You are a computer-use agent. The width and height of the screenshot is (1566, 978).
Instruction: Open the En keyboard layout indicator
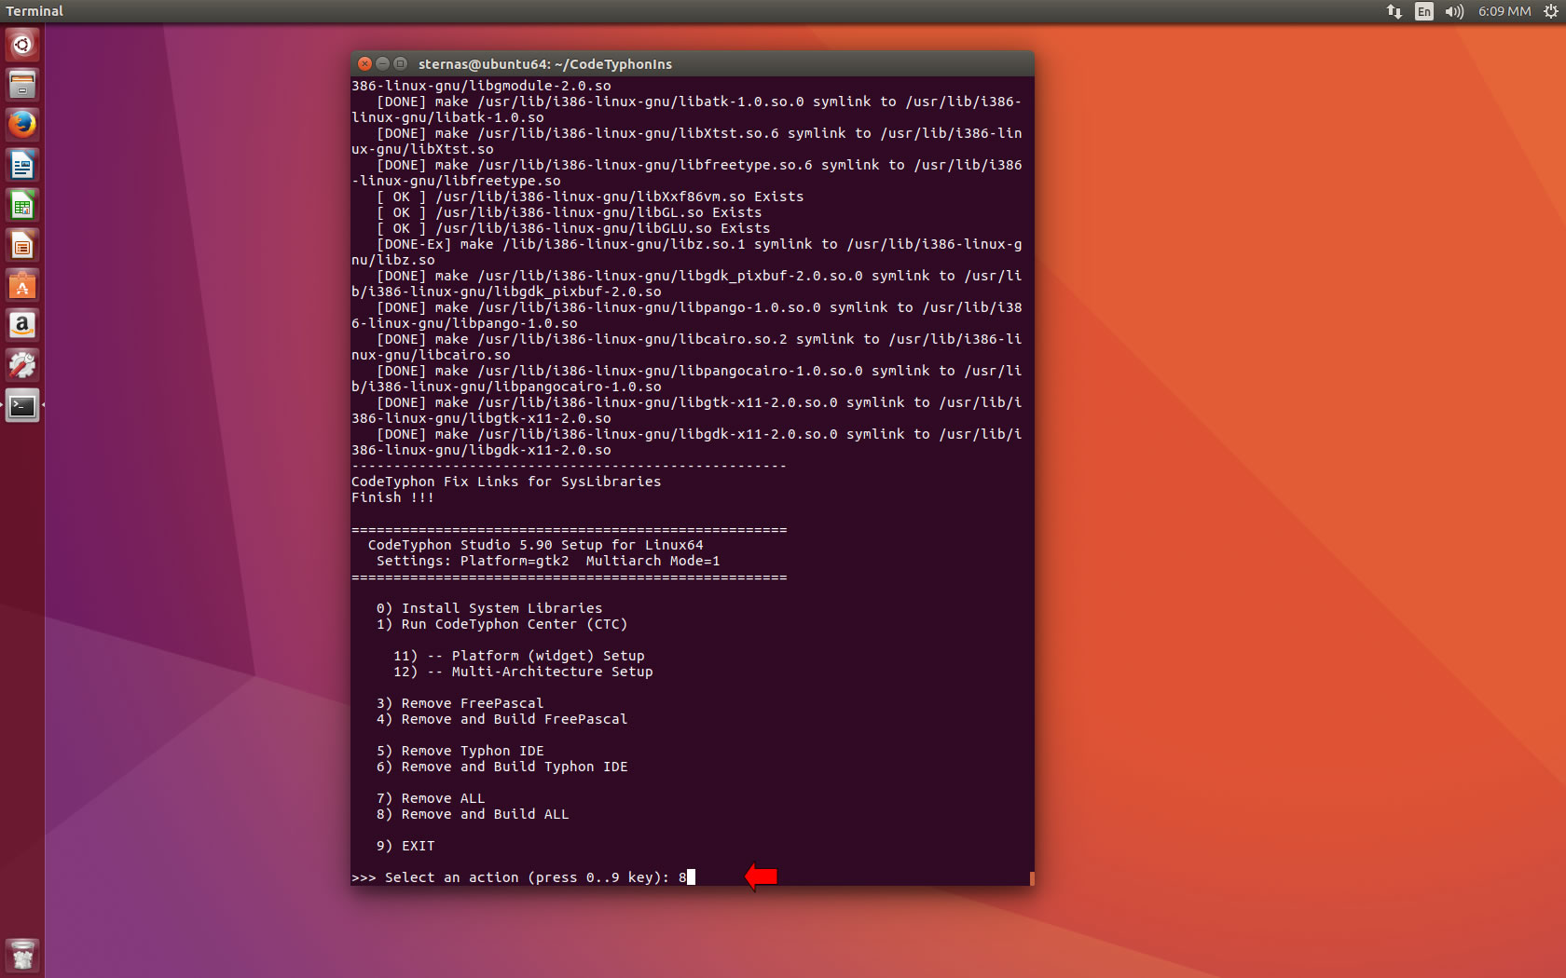click(1423, 11)
